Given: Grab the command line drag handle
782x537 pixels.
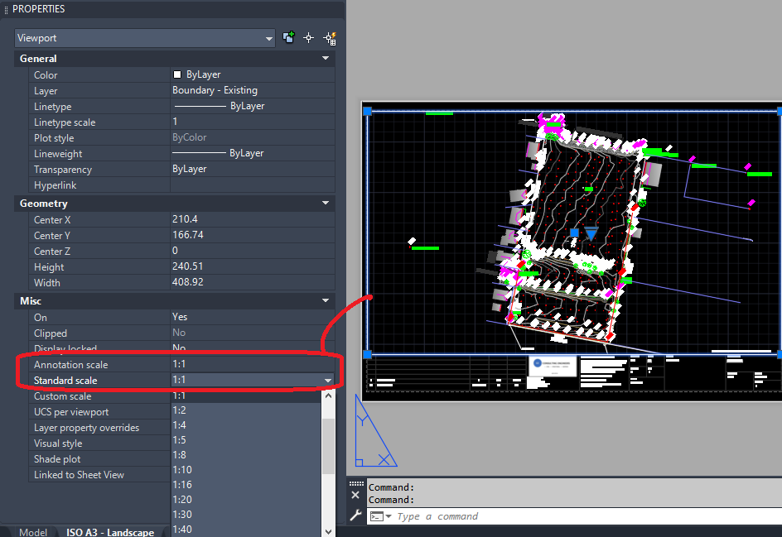Looking at the screenshot, I should [356, 483].
